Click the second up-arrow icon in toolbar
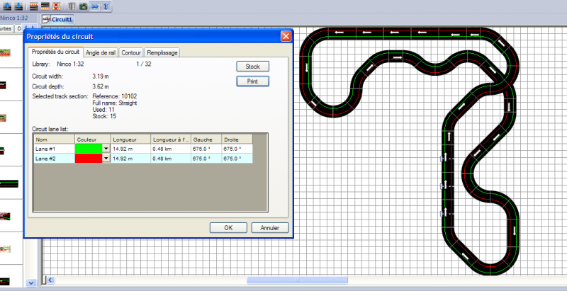 pyautogui.click(x=18, y=5)
